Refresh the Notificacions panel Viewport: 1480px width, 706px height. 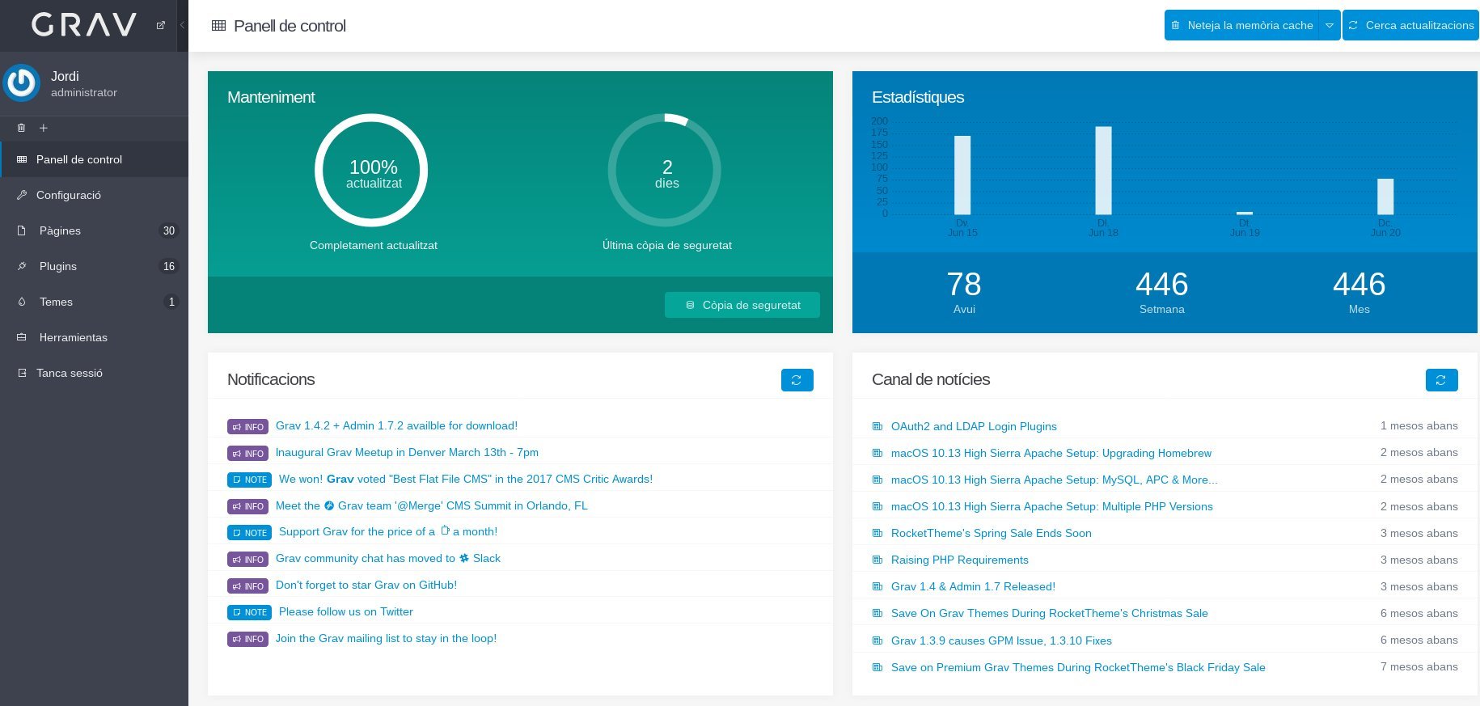coord(797,380)
